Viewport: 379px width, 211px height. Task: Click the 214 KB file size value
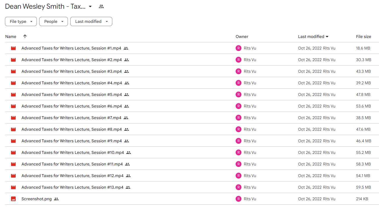pyautogui.click(x=362, y=199)
